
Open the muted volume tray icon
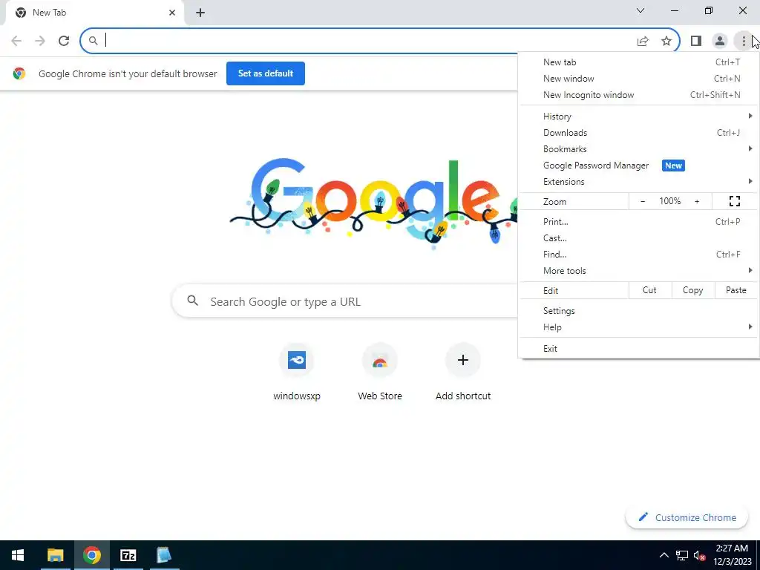[x=699, y=555]
